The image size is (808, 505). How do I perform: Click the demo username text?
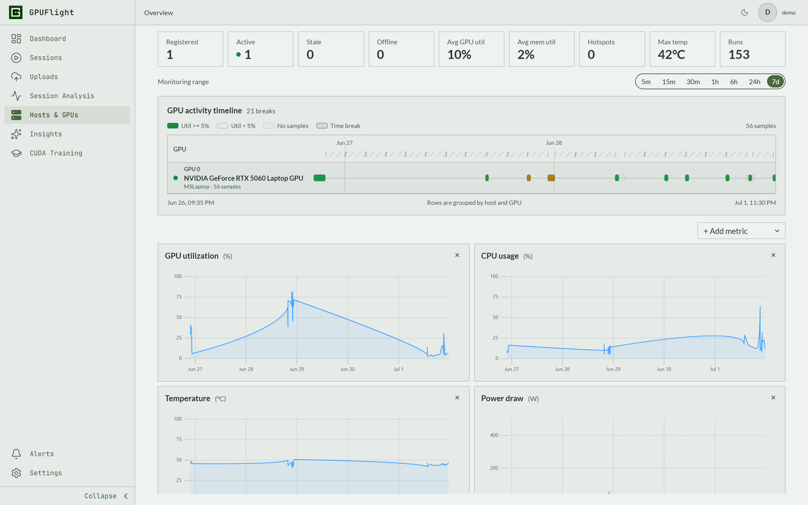tap(788, 13)
